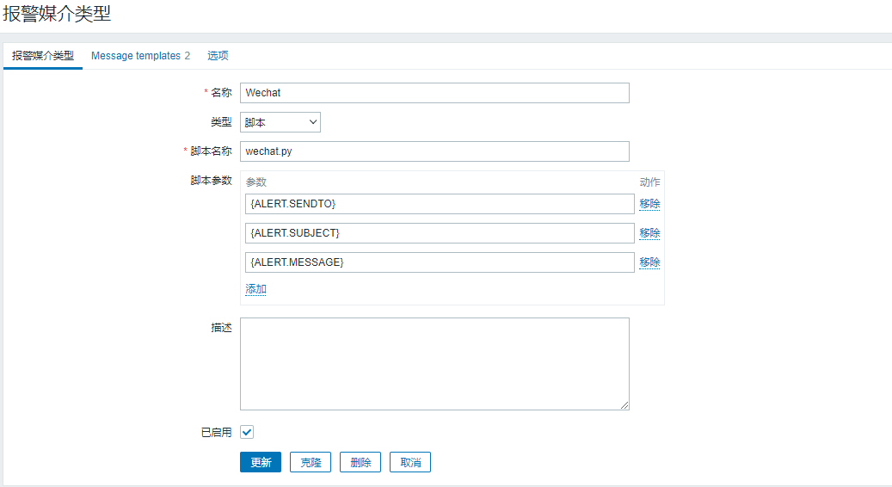Remove the {ALERT.SUBJECT} parameter via 移除
The image size is (892, 487).
(649, 233)
